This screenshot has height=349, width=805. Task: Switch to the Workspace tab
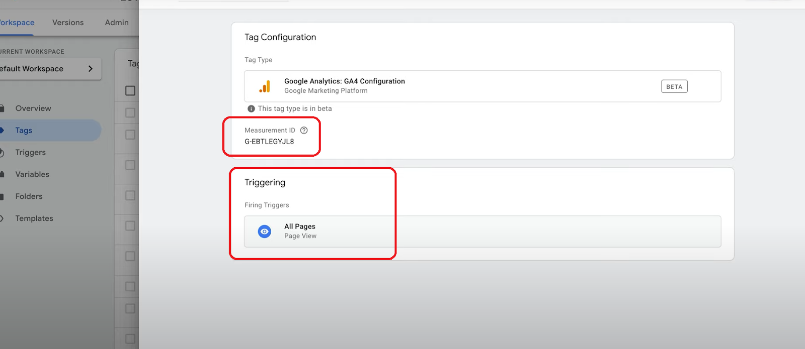tap(17, 23)
